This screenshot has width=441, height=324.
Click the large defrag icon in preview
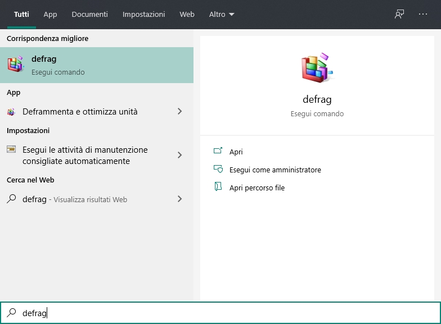(x=317, y=67)
